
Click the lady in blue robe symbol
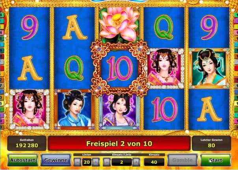(74, 109)
